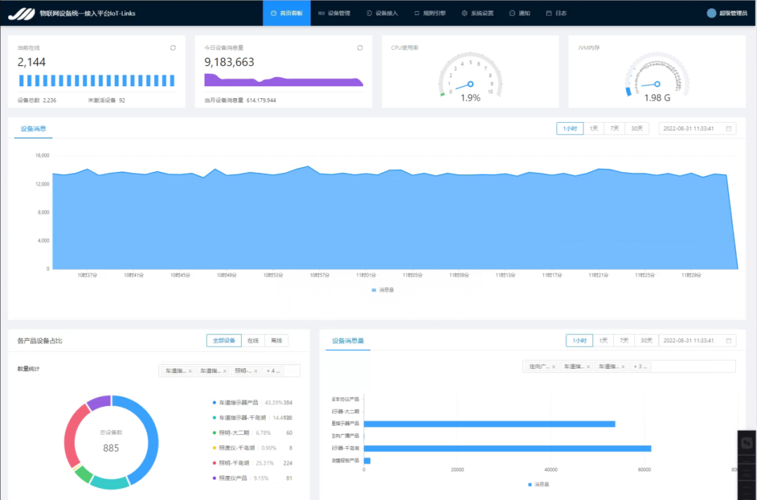The image size is (757, 500).
Task: Remove the first tag in 设备消息量 filter
Action: pyautogui.click(x=554, y=366)
